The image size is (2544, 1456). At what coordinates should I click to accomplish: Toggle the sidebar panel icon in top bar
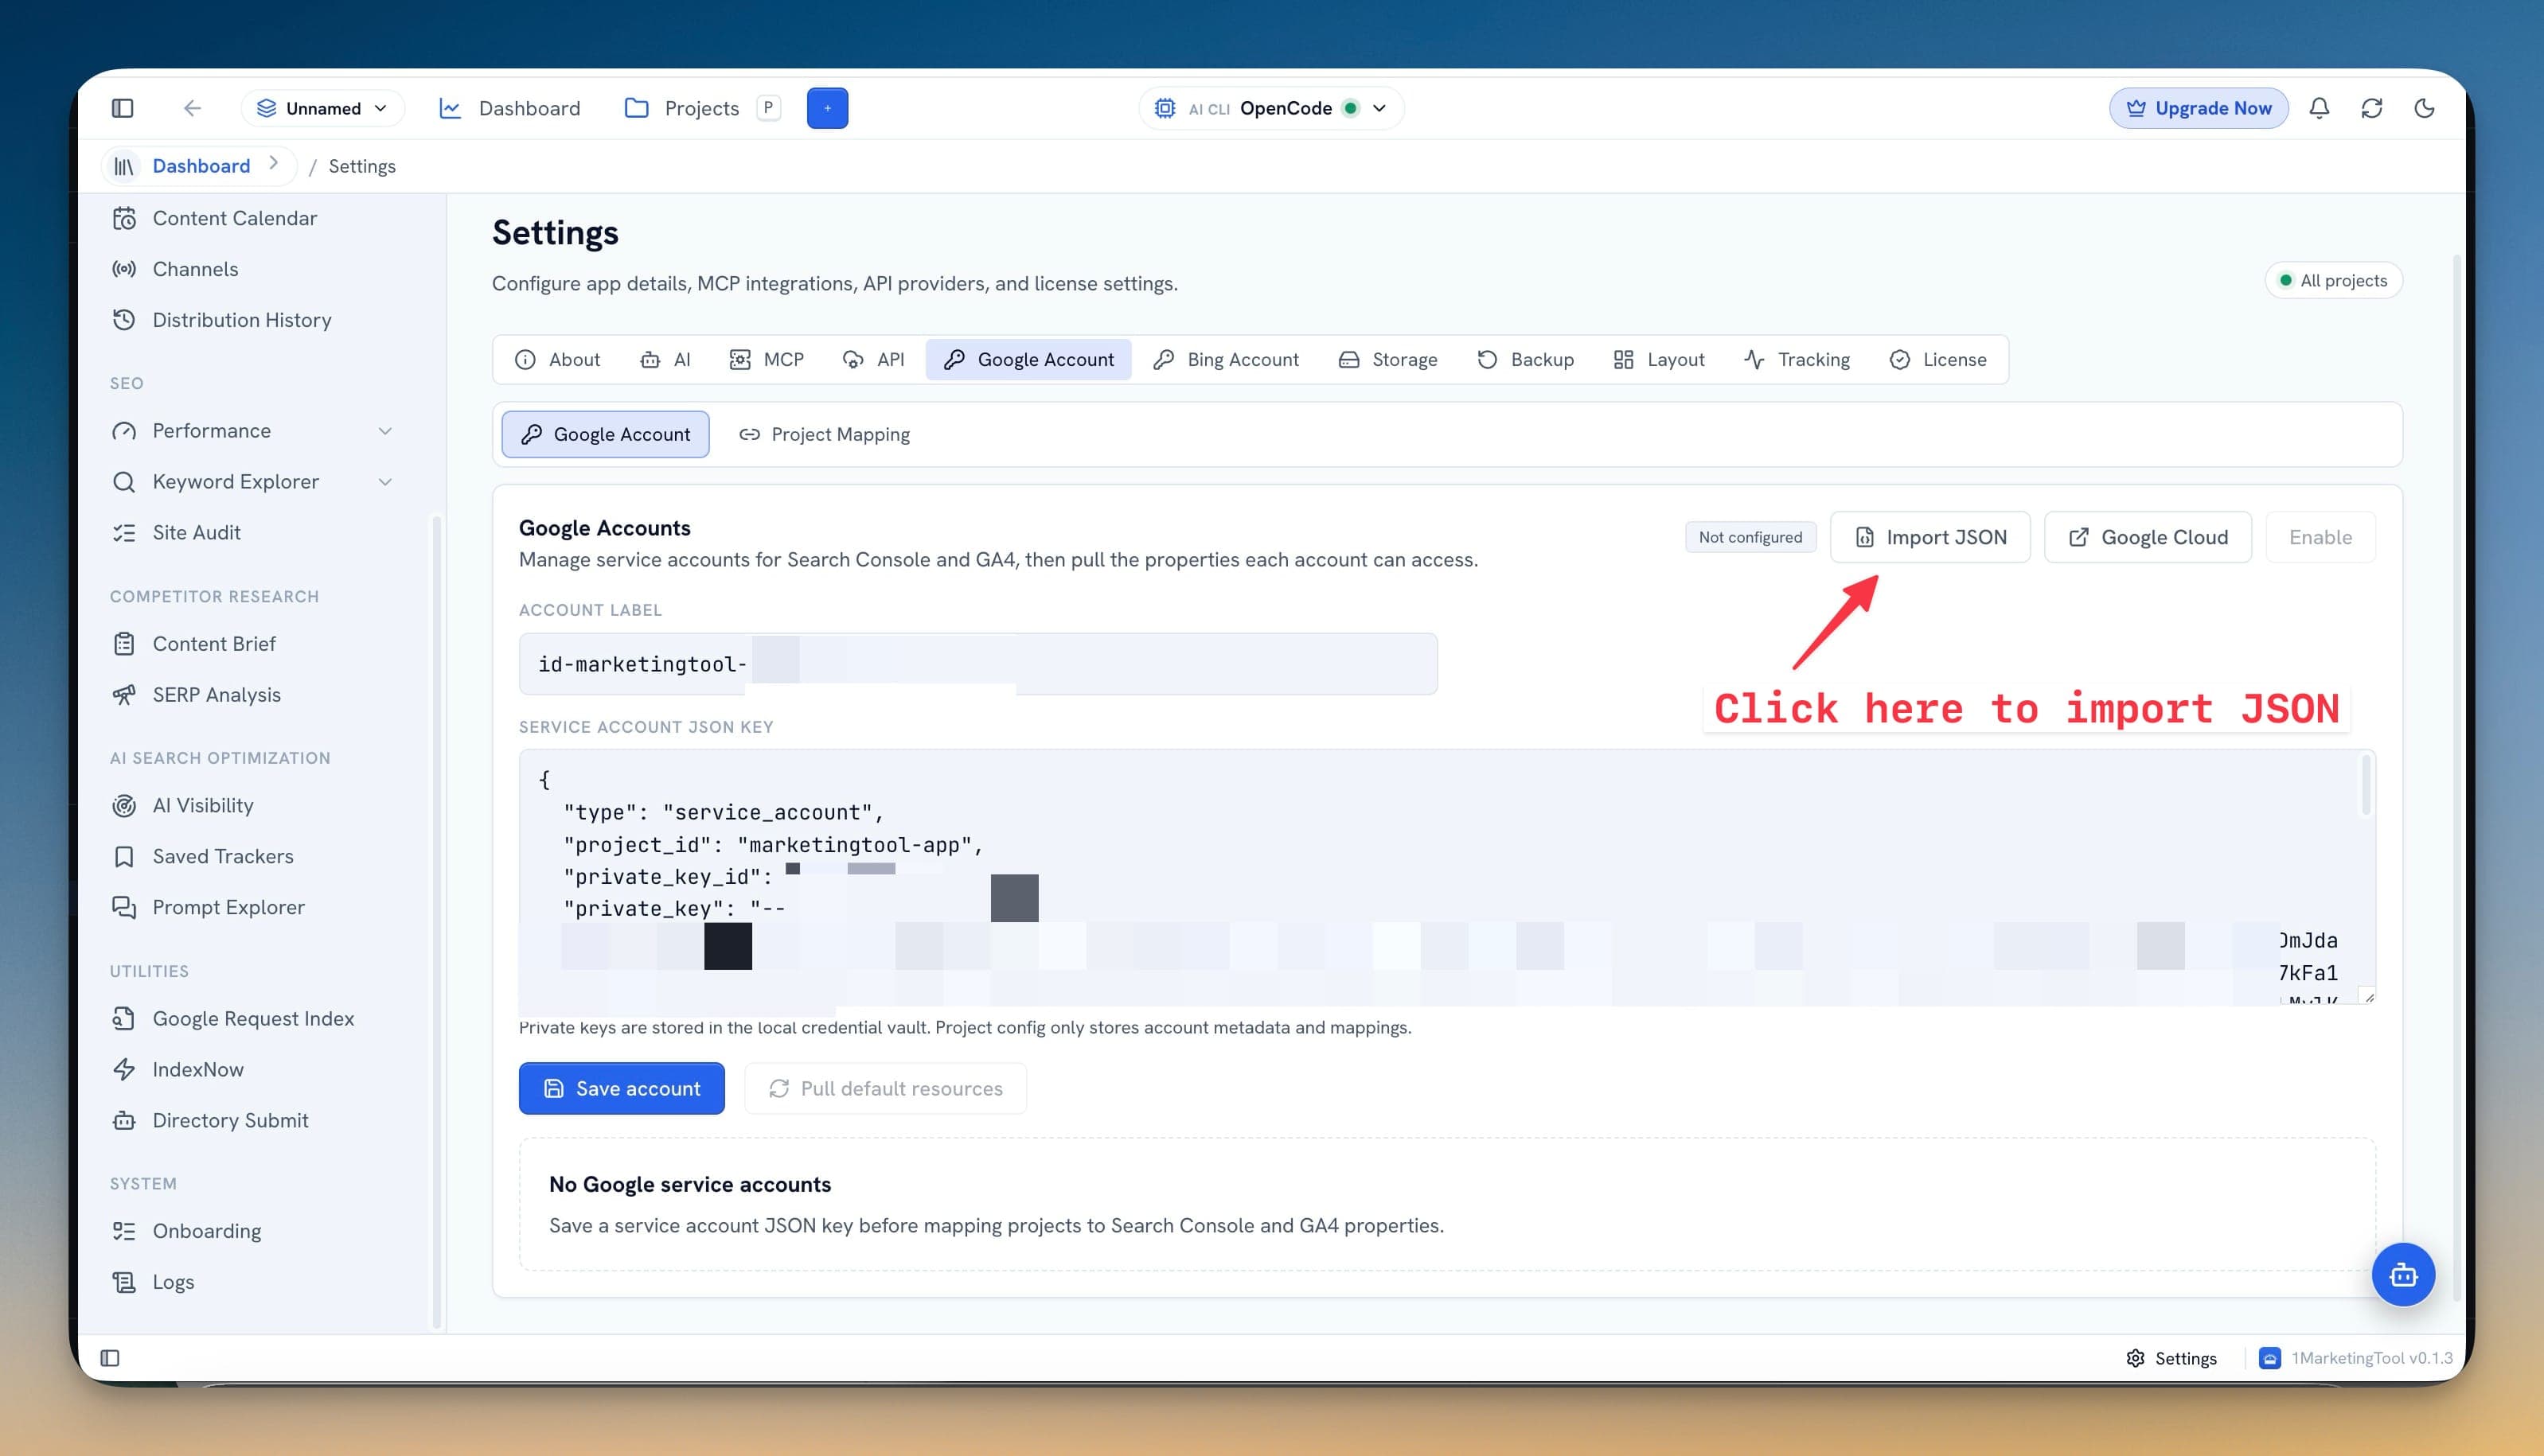tap(122, 108)
